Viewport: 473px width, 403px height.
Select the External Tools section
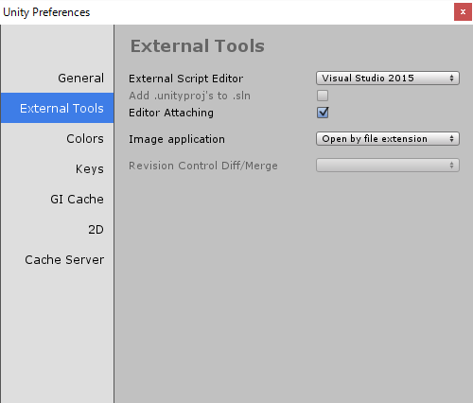pyautogui.click(x=58, y=108)
